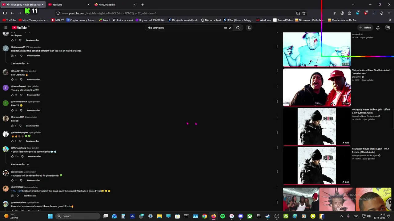Open the "I'm A Demon [Official Audio]" title

tap(371, 150)
